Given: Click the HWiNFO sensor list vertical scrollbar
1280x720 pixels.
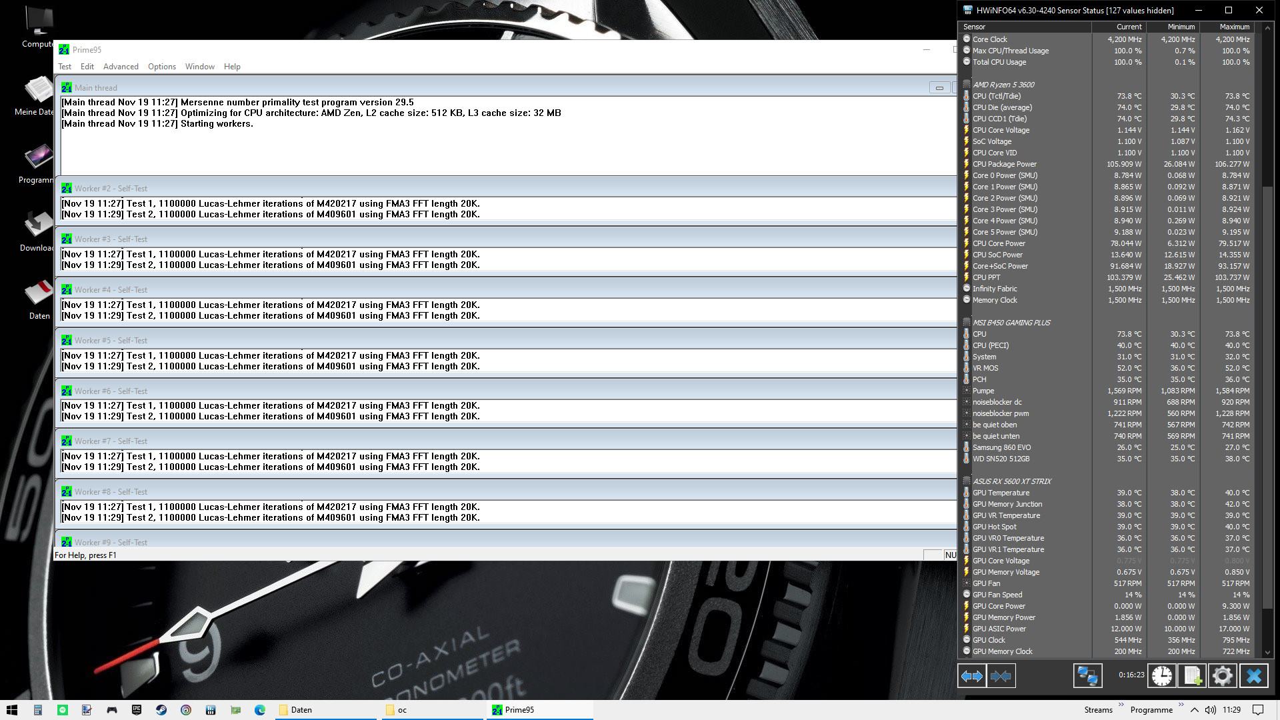Looking at the screenshot, I should pyautogui.click(x=1268, y=396).
